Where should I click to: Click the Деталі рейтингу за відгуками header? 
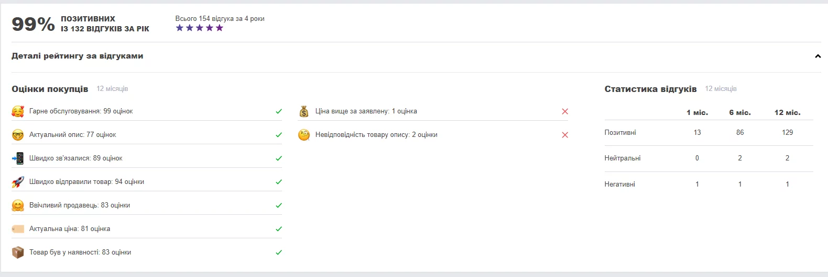78,56
